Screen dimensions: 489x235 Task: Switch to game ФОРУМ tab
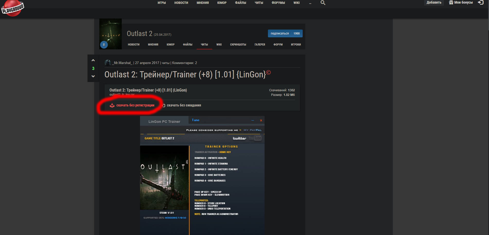[278, 44]
